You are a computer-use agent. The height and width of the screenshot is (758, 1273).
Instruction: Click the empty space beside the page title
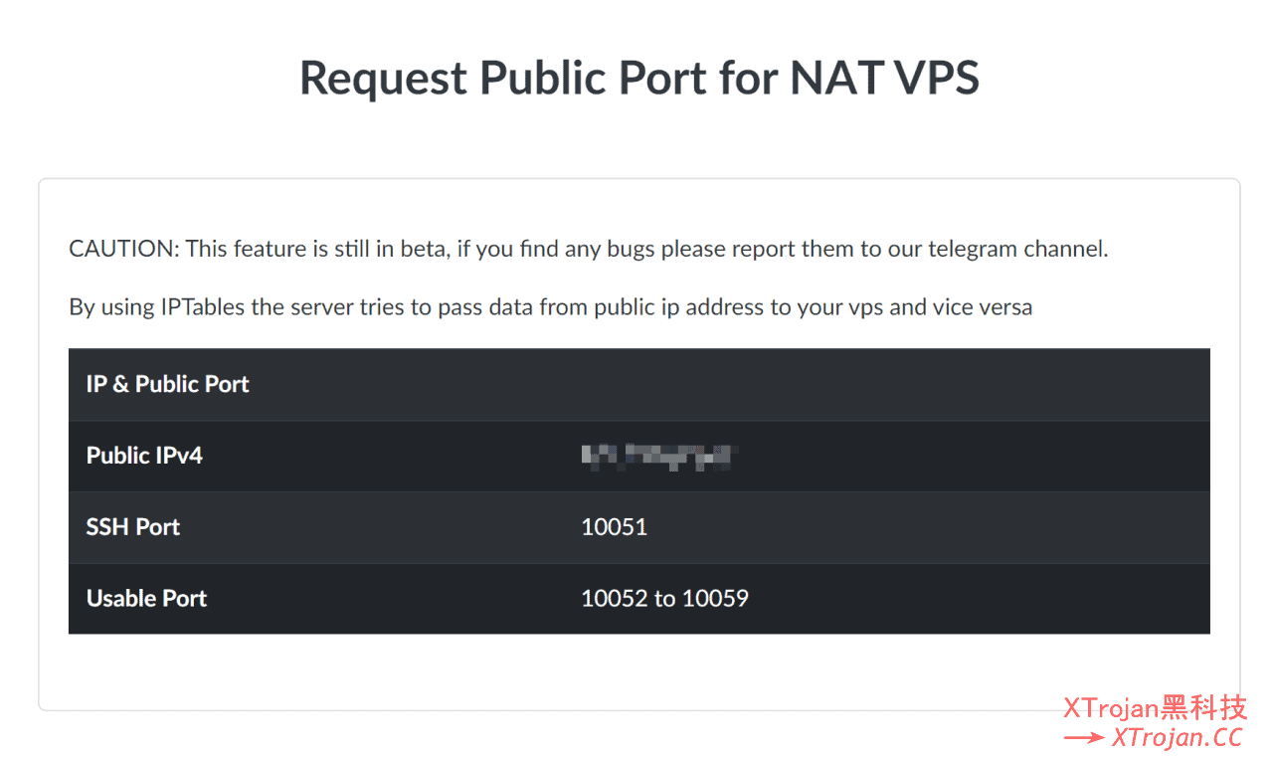[149, 77]
